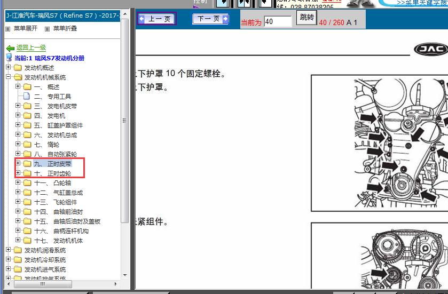448x294 pixels.
Task: Click the folder icon of 十三、飞轮组件
Action: click(x=27, y=202)
